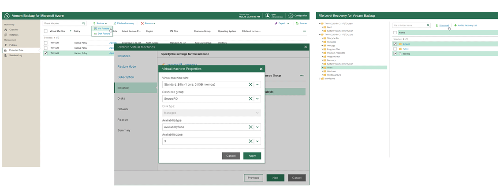The width and height of the screenshot is (500, 192).
Task: Select the Windows folder in the tree
Action: click(x=331, y=71)
